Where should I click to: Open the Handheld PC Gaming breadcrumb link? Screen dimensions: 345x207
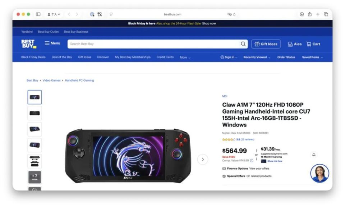tap(79, 80)
